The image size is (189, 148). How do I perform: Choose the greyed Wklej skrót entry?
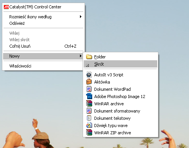pyautogui.click(x=43, y=40)
